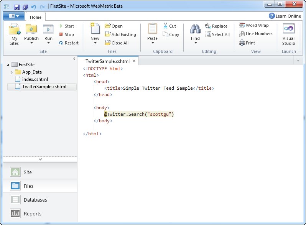Toggle Line Numbers in View group
Viewport: 306px width, 225px height.
click(x=256, y=34)
